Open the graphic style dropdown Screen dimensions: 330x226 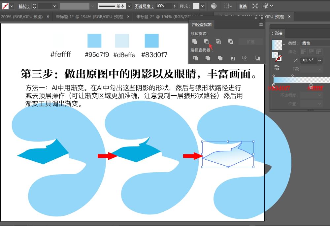[202, 6]
